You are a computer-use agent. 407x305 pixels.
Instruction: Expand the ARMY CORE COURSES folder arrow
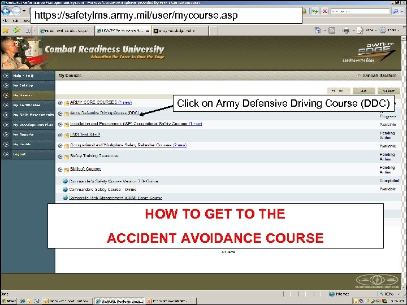pos(60,103)
